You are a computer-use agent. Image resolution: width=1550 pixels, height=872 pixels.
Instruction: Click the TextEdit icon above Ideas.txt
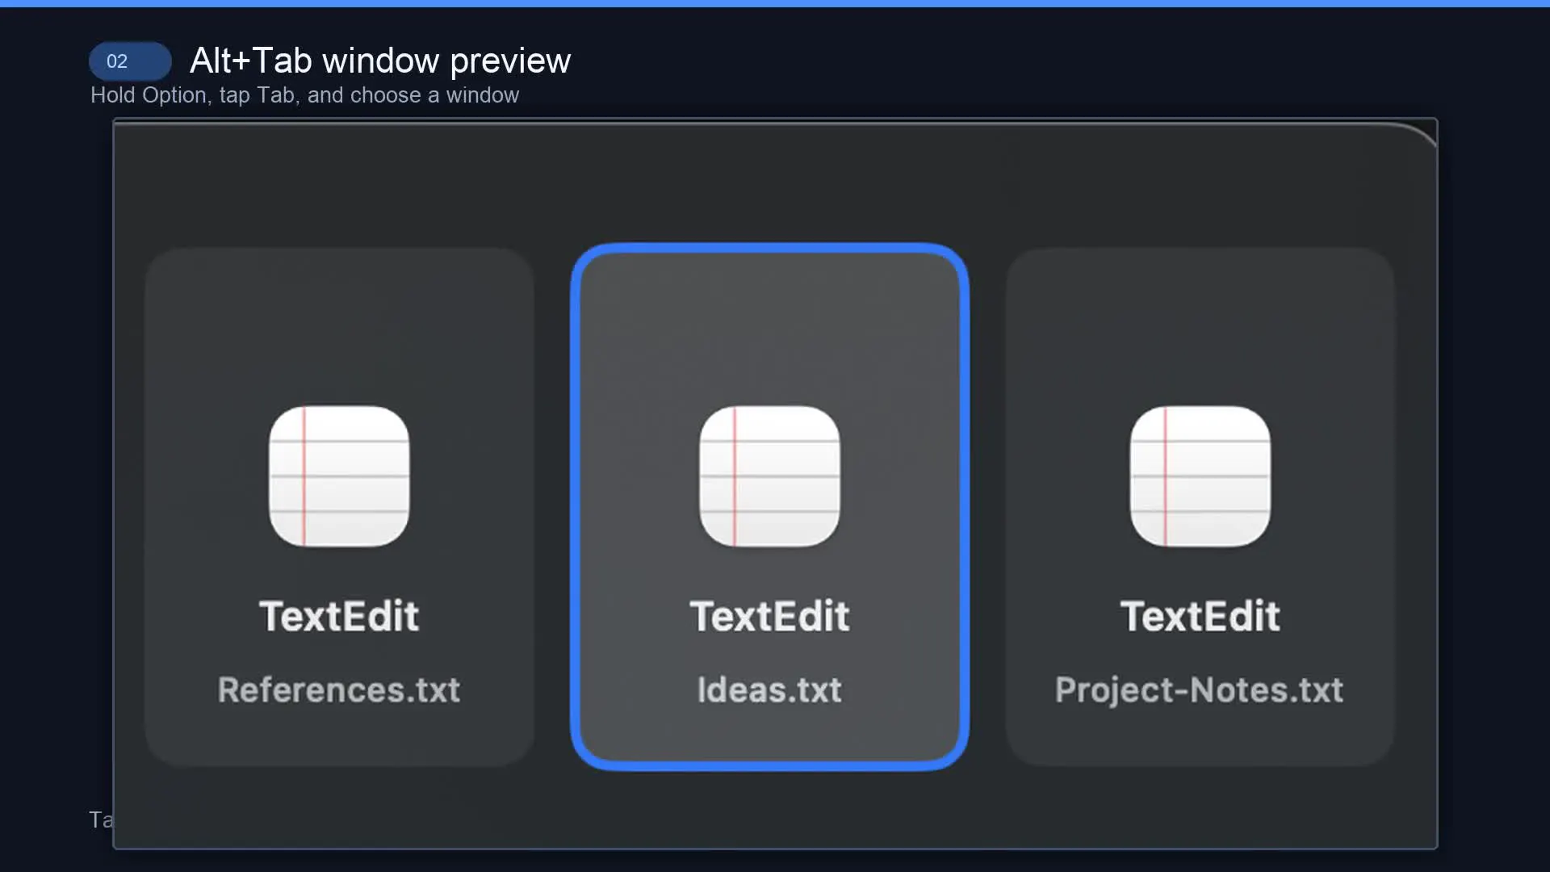(769, 476)
